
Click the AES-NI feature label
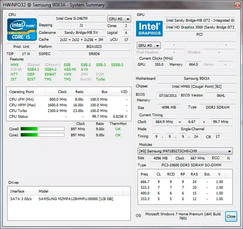point(70,69)
